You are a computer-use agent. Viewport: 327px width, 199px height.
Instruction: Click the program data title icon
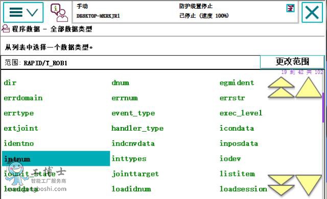6,29
